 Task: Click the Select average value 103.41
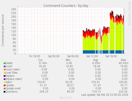click(x=95, y=82)
